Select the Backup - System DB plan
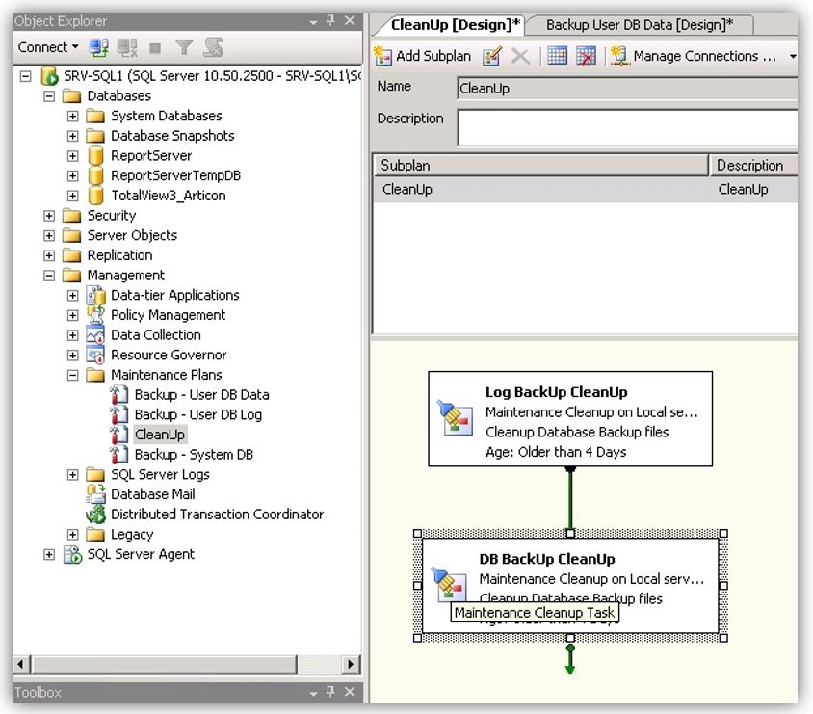813x714 pixels. click(x=194, y=454)
